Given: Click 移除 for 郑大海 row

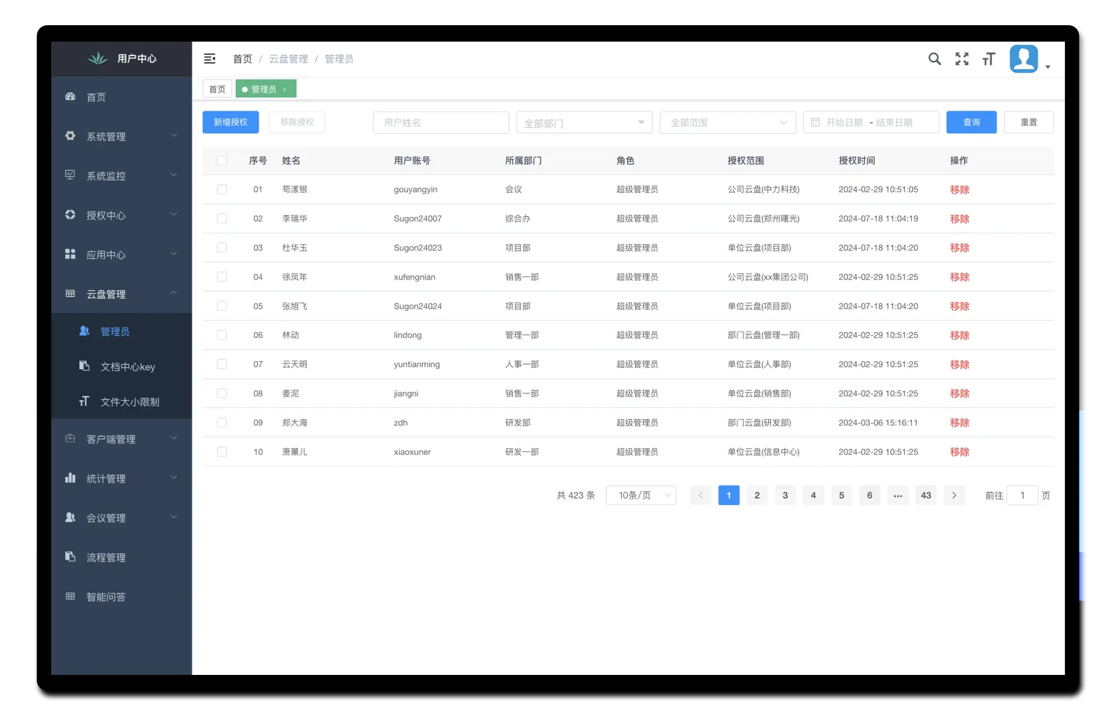Looking at the screenshot, I should click(960, 423).
